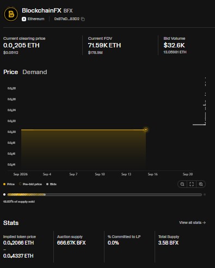215x268 pixels.
Task: Click the 0.0₄205 ETH clearing price value
Action: pyautogui.click(x=21, y=45)
